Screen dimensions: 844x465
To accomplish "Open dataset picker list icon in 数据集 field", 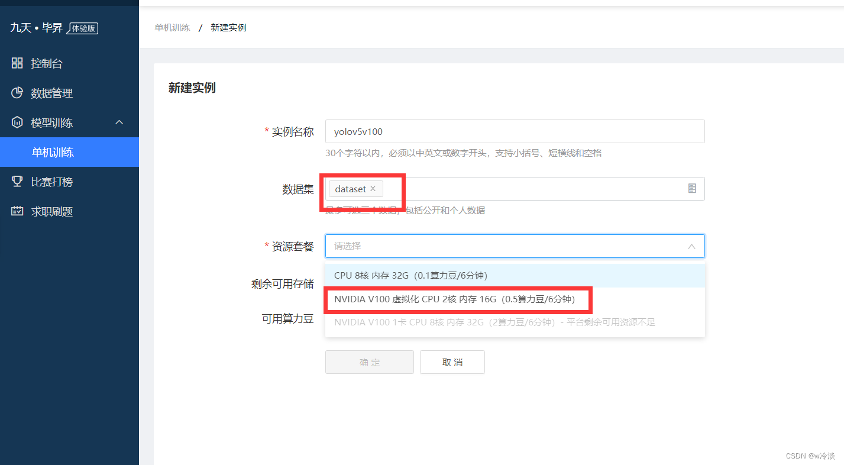I will pyautogui.click(x=692, y=189).
